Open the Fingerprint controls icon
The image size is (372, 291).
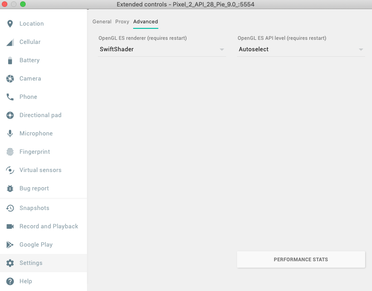tap(9, 151)
